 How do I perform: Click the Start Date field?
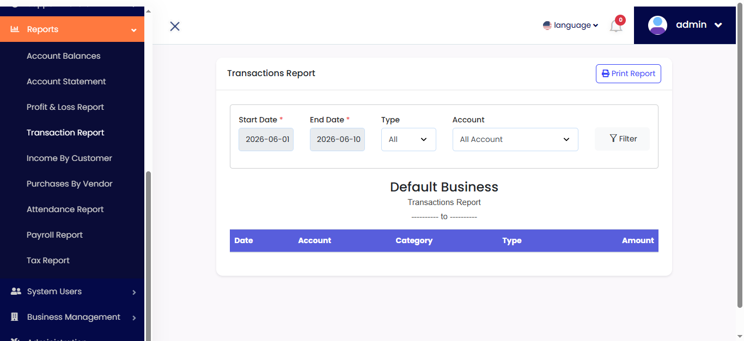(266, 139)
